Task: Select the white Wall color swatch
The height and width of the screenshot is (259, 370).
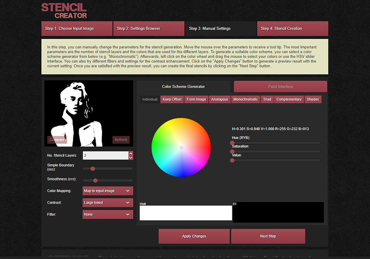Action: pos(185,213)
